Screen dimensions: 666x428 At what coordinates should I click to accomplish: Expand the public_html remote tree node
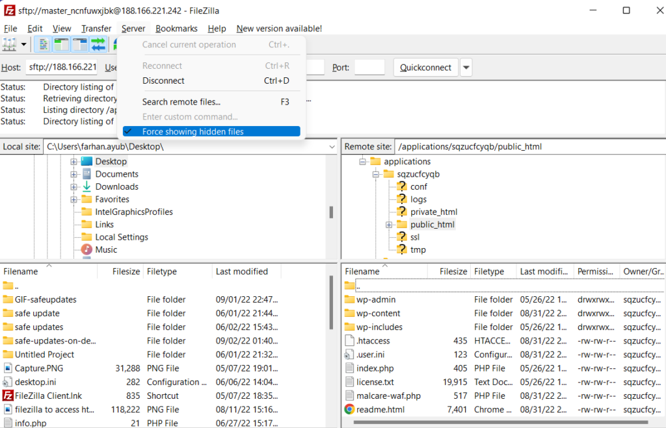[x=388, y=225]
